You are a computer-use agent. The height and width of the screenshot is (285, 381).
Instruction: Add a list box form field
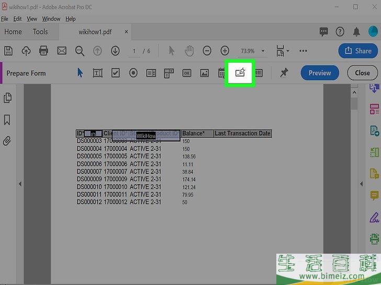(151, 73)
